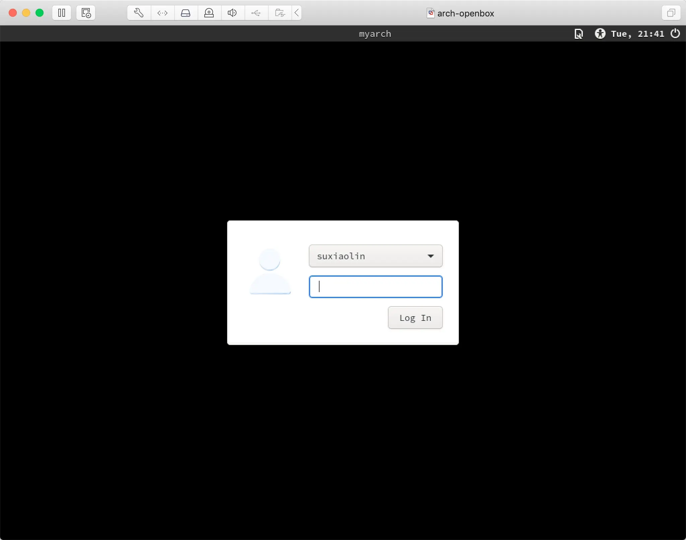Click the window layout icon
Image resolution: width=686 pixels, height=540 pixels.
pos(671,13)
